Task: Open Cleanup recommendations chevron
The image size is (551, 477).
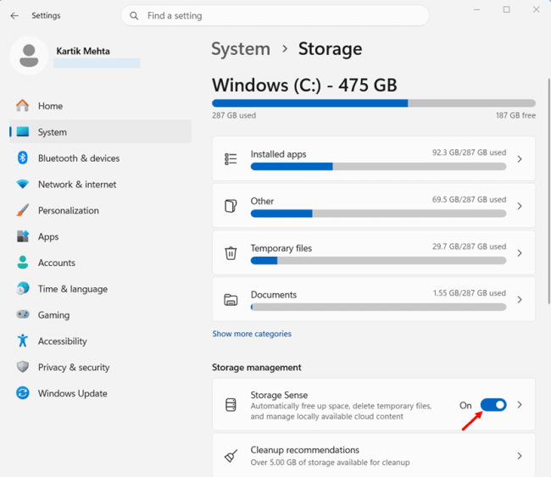Action: [x=520, y=456]
